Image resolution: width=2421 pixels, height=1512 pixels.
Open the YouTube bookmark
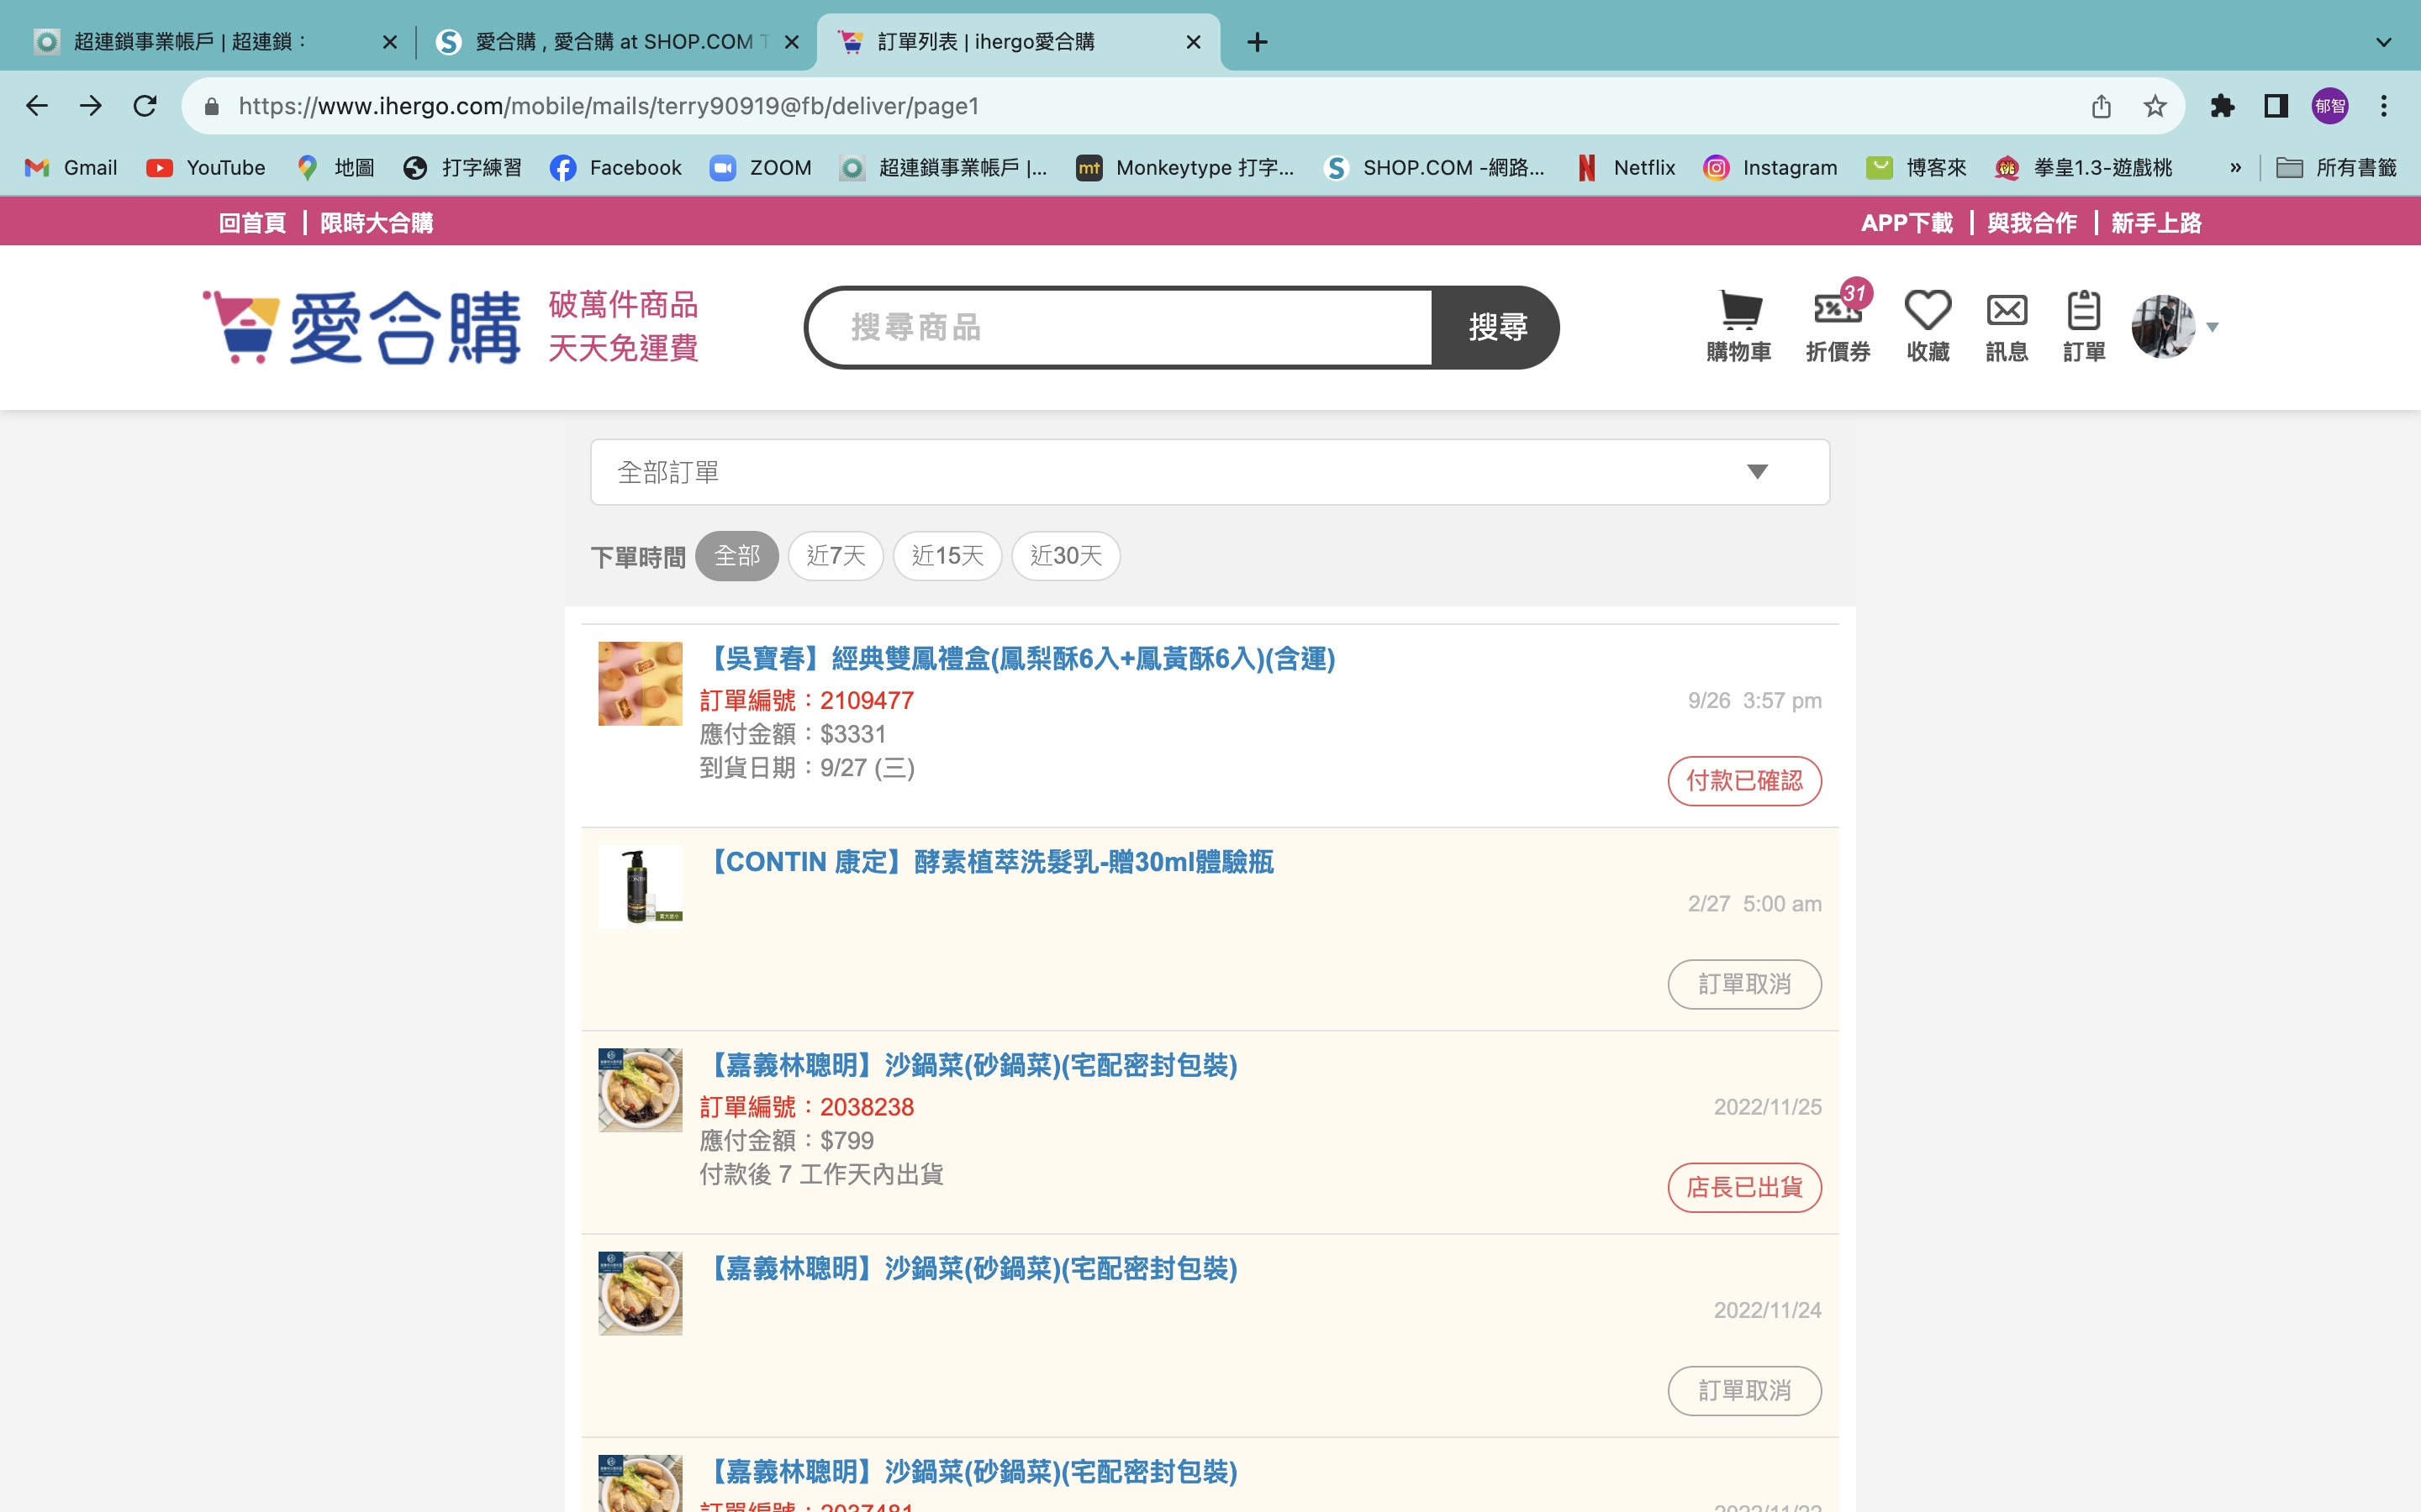[x=206, y=168]
